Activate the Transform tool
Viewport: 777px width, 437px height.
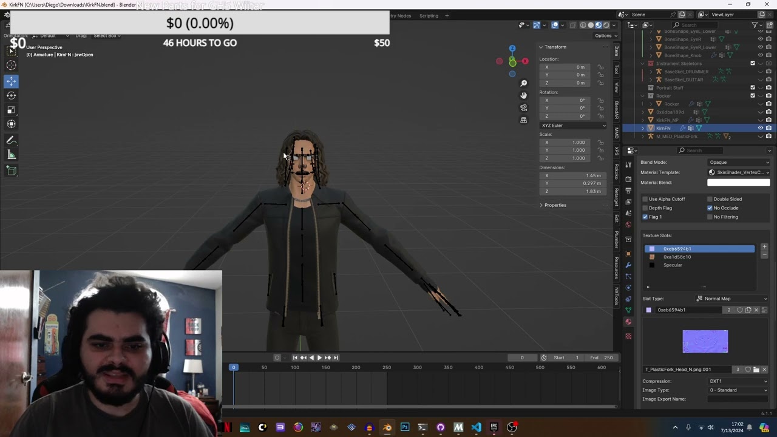pos(12,124)
